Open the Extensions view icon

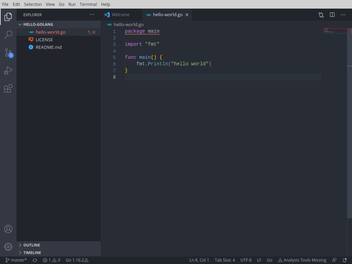click(8, 88)
